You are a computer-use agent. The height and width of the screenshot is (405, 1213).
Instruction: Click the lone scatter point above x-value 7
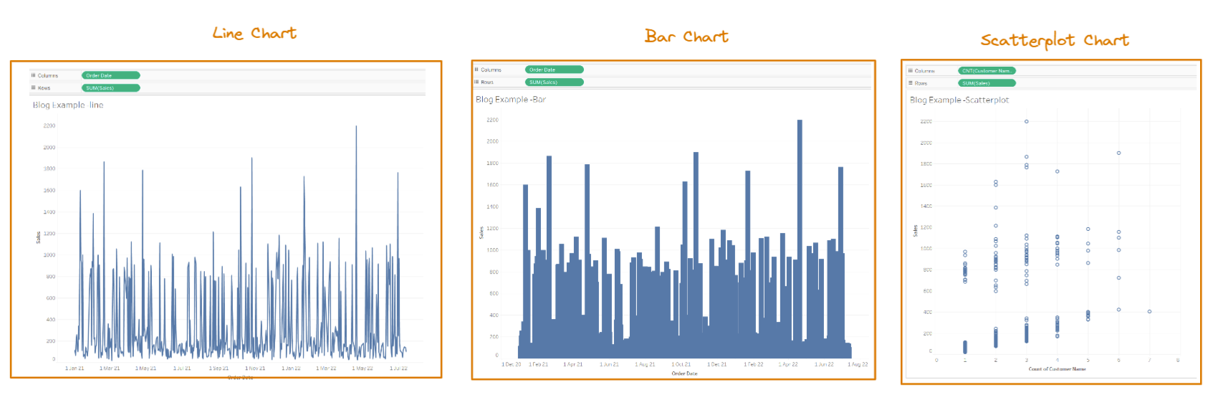point(1149,312)
